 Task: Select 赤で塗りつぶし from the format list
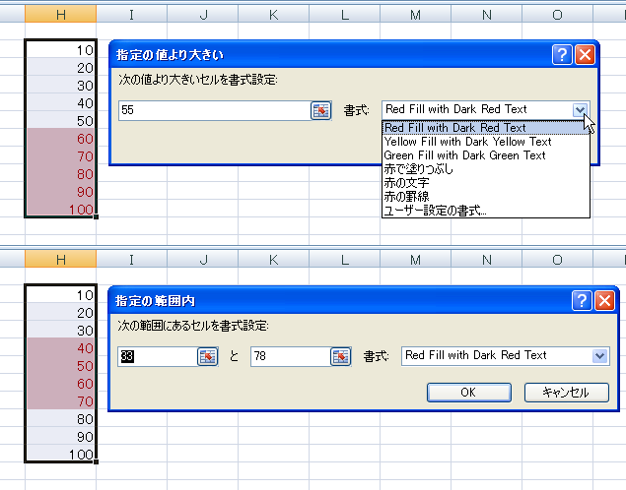pos(420,169)
